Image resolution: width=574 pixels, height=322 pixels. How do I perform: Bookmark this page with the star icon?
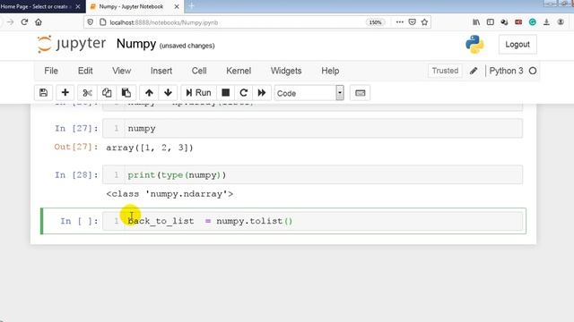(424, 21)
